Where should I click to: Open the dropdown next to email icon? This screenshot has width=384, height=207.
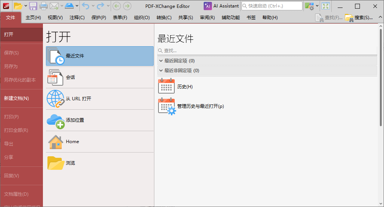[x=62, y=6]
